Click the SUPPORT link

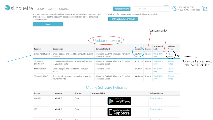190,7
